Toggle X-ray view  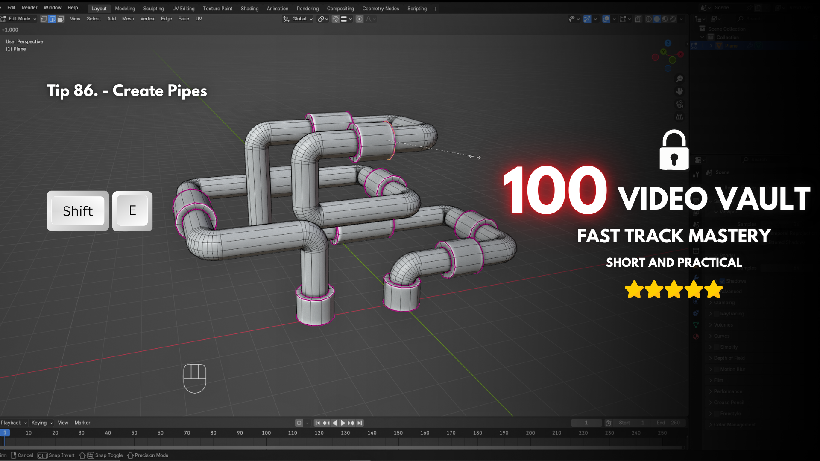638,19
